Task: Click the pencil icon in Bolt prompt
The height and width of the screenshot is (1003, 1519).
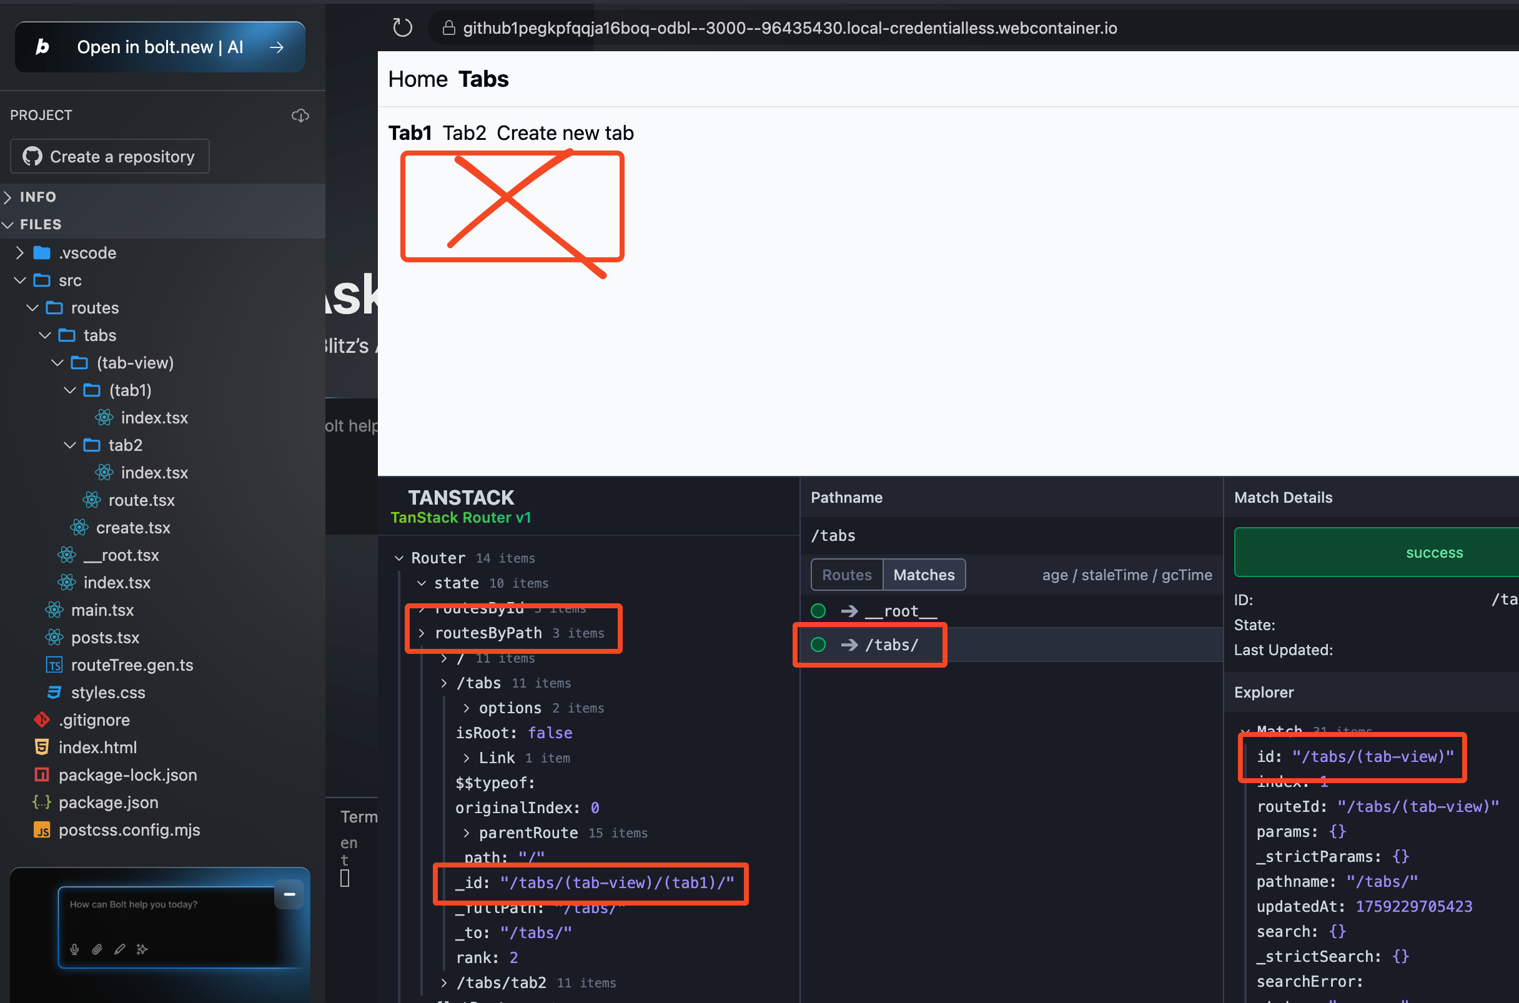Action: click(x=119, y=949)
